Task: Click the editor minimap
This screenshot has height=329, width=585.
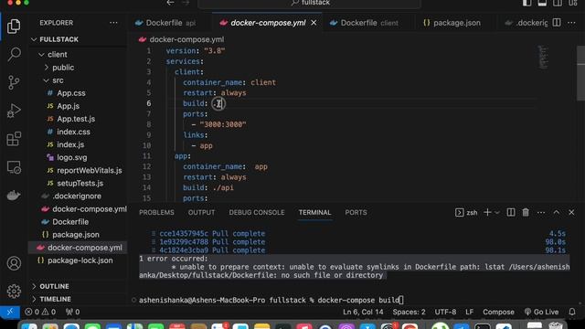Action: (x=543, y=58)
